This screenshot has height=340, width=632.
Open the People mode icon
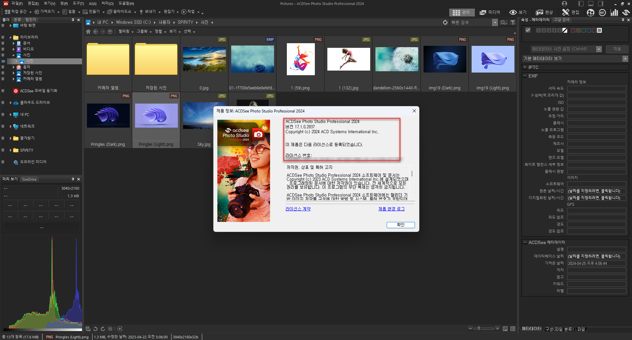591,13
